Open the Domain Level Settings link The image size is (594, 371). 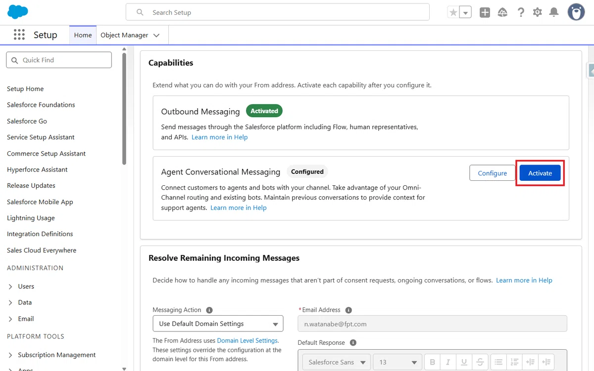[247, 340]
